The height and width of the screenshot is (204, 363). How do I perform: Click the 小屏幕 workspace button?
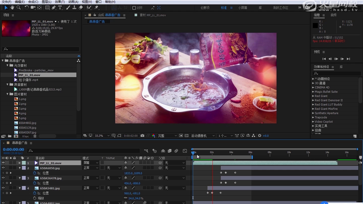243,8
